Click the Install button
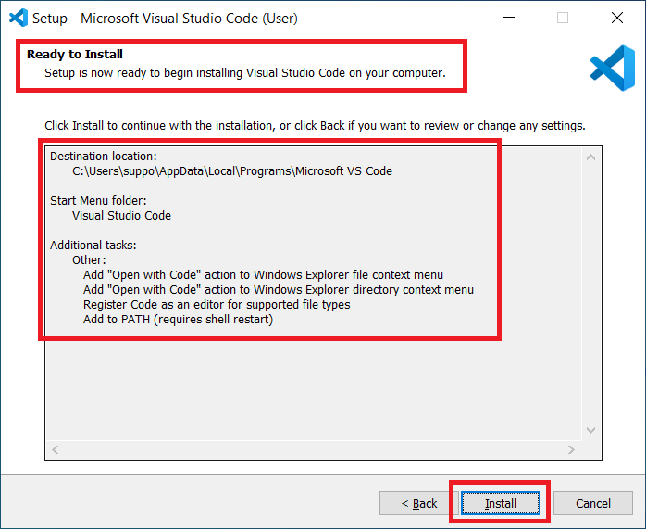Viewport: 646px width, 529px height. 500,503
